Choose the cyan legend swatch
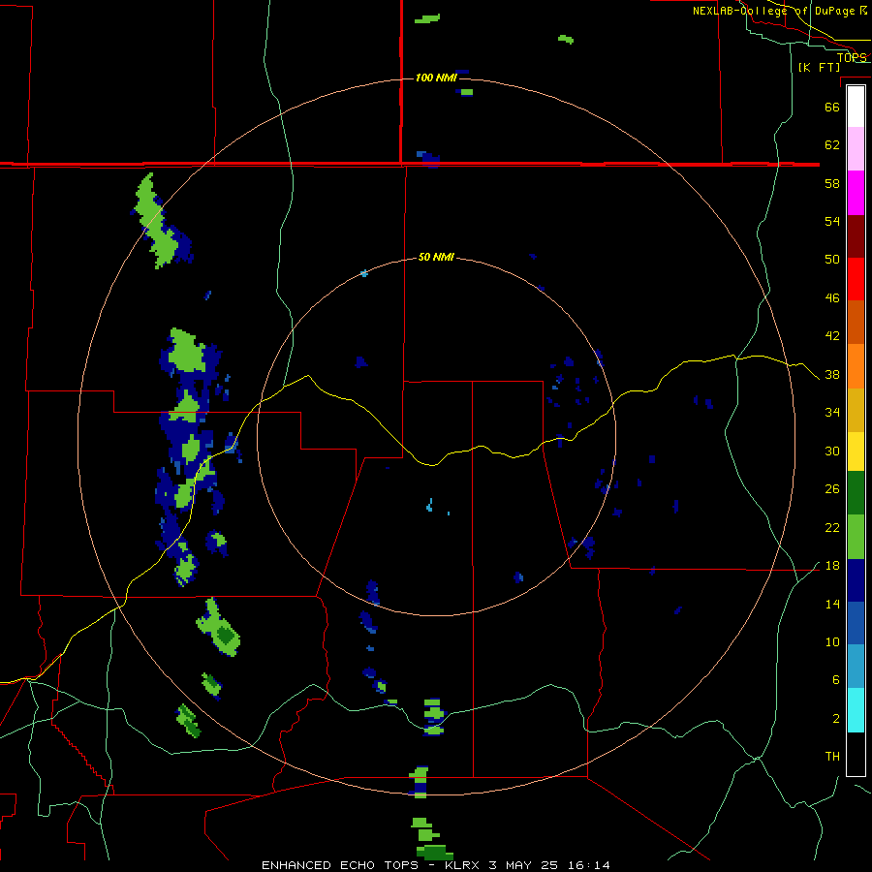The height and width of the screenshot is (872, 872). coord(856,710)
